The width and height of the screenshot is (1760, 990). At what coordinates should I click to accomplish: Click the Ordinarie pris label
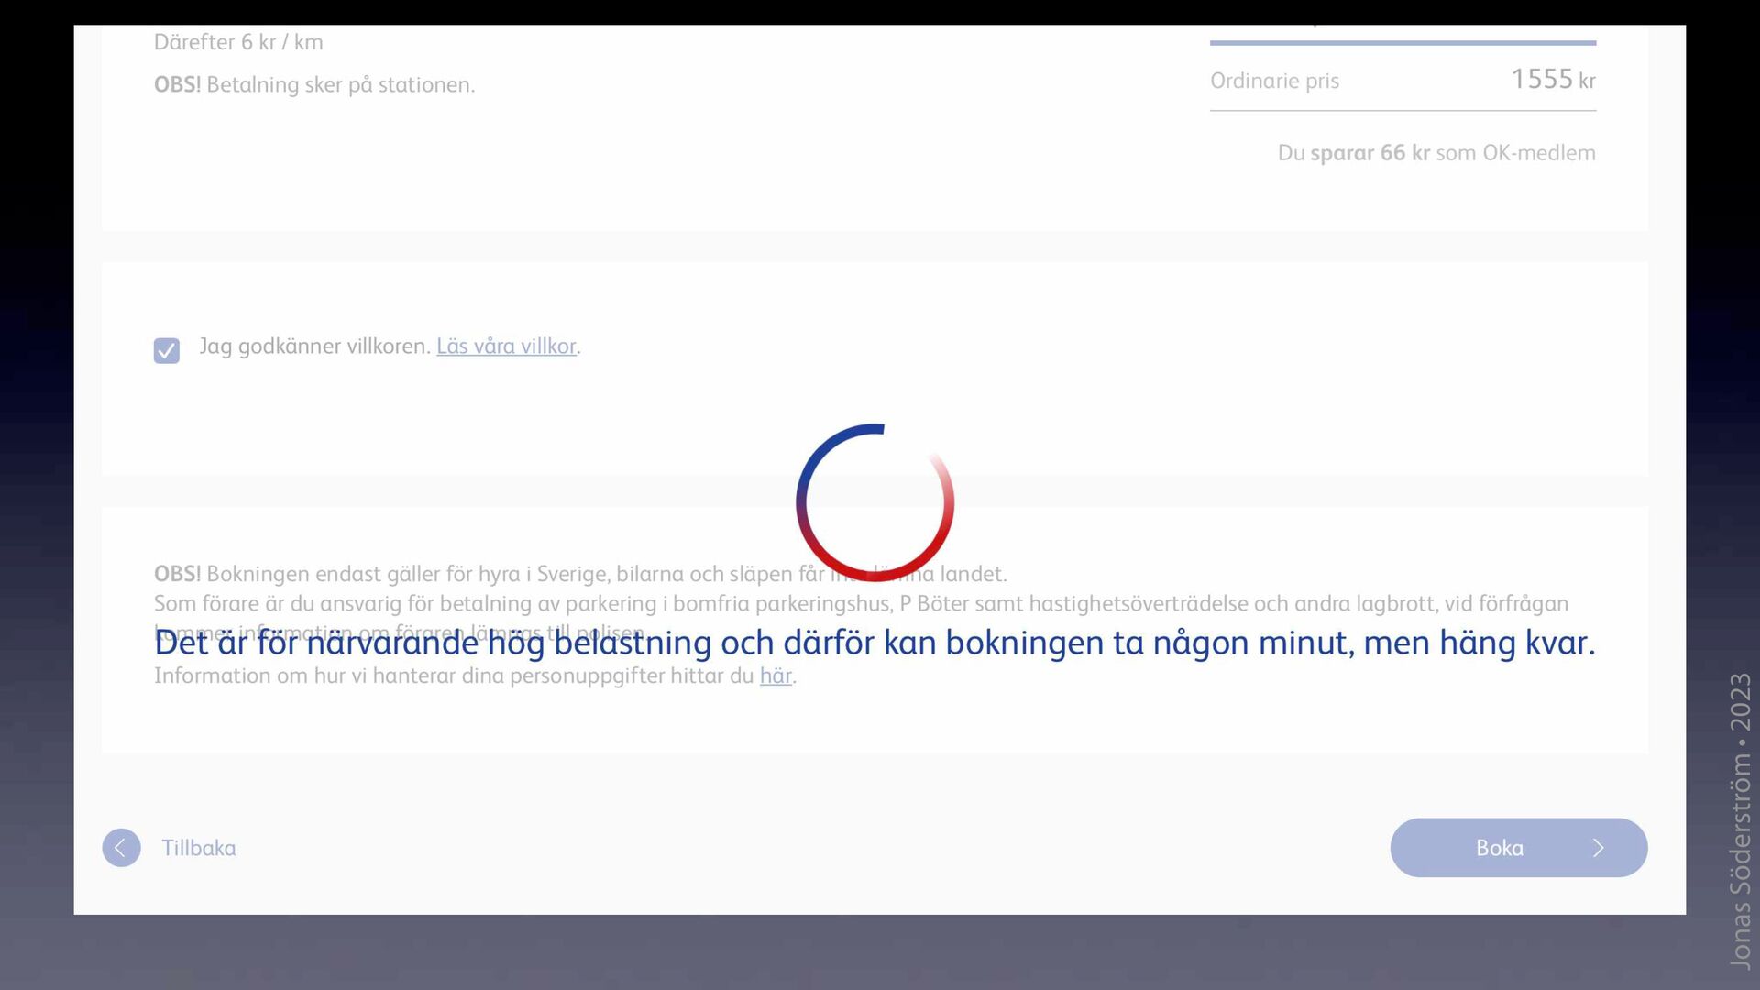[1274, 81]
